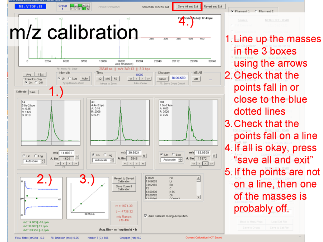Image resolution: width=323 pixels, height=242 pixels.
Task: Open Autoscale selector for the m/z 14 panel
Action: point(34,161)
